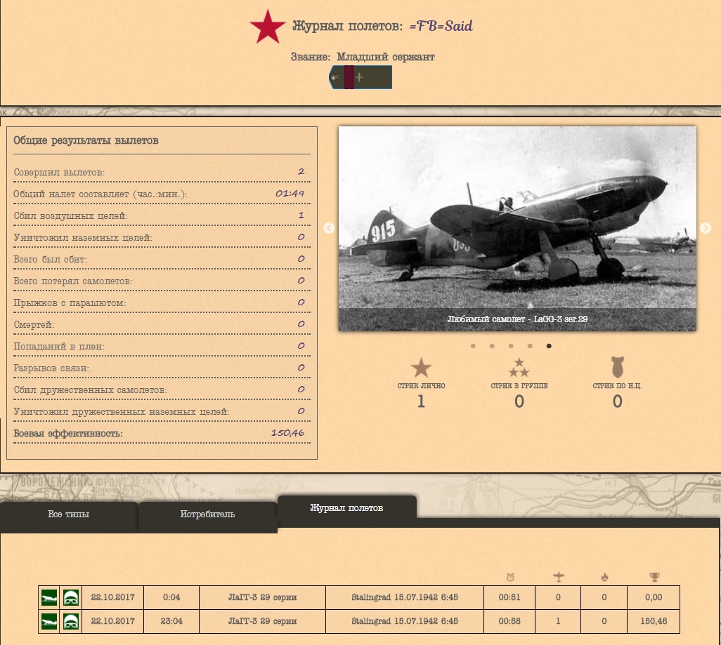This screenshot has width=721, height=645.
Task: Click Боевая эффективность label
Action: 68,433
